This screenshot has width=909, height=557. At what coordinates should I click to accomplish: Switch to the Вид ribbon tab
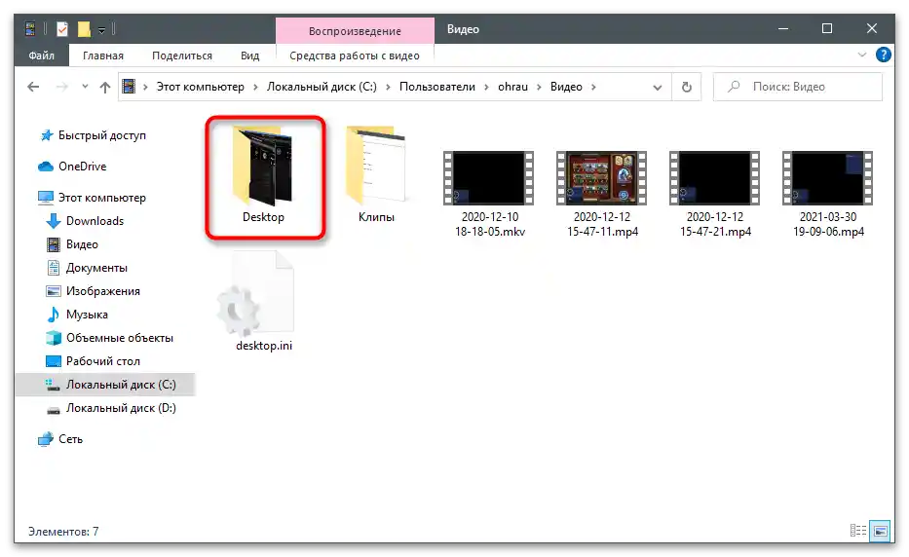click(x=249, y=56)
